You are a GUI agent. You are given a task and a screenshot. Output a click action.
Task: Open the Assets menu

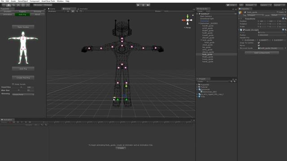13,1
